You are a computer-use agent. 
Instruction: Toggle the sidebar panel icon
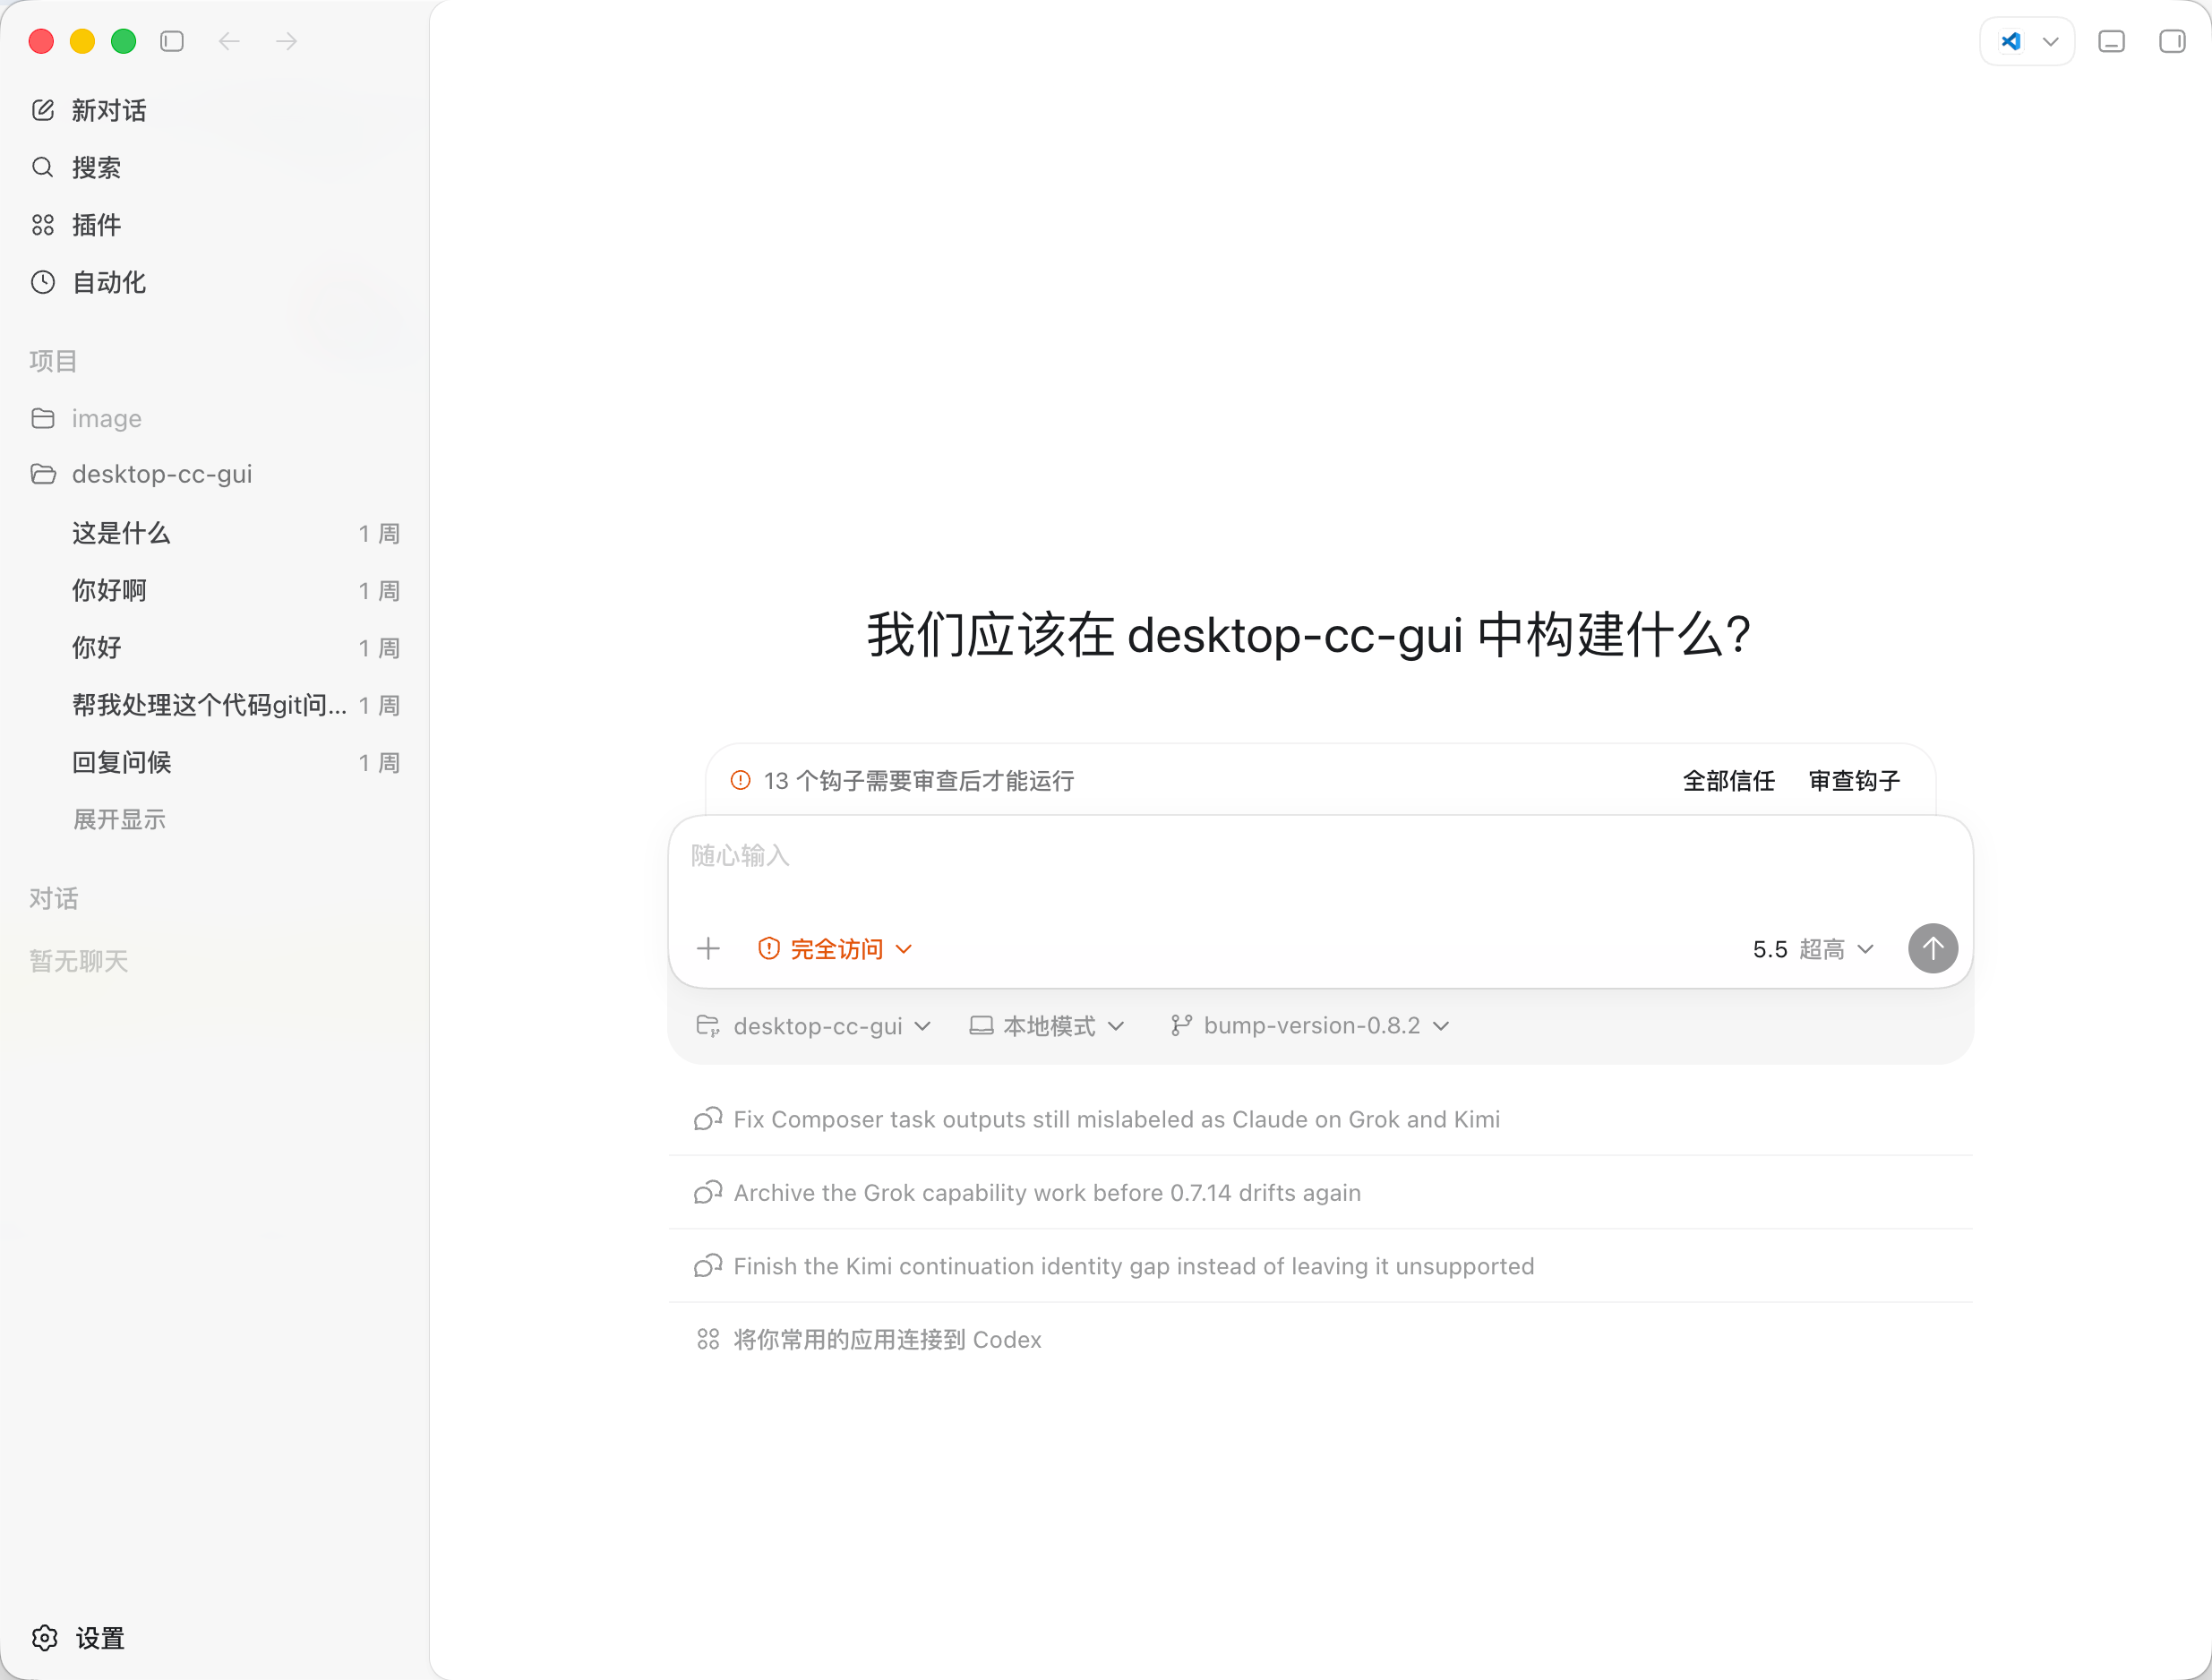click(x=172, y=41)
